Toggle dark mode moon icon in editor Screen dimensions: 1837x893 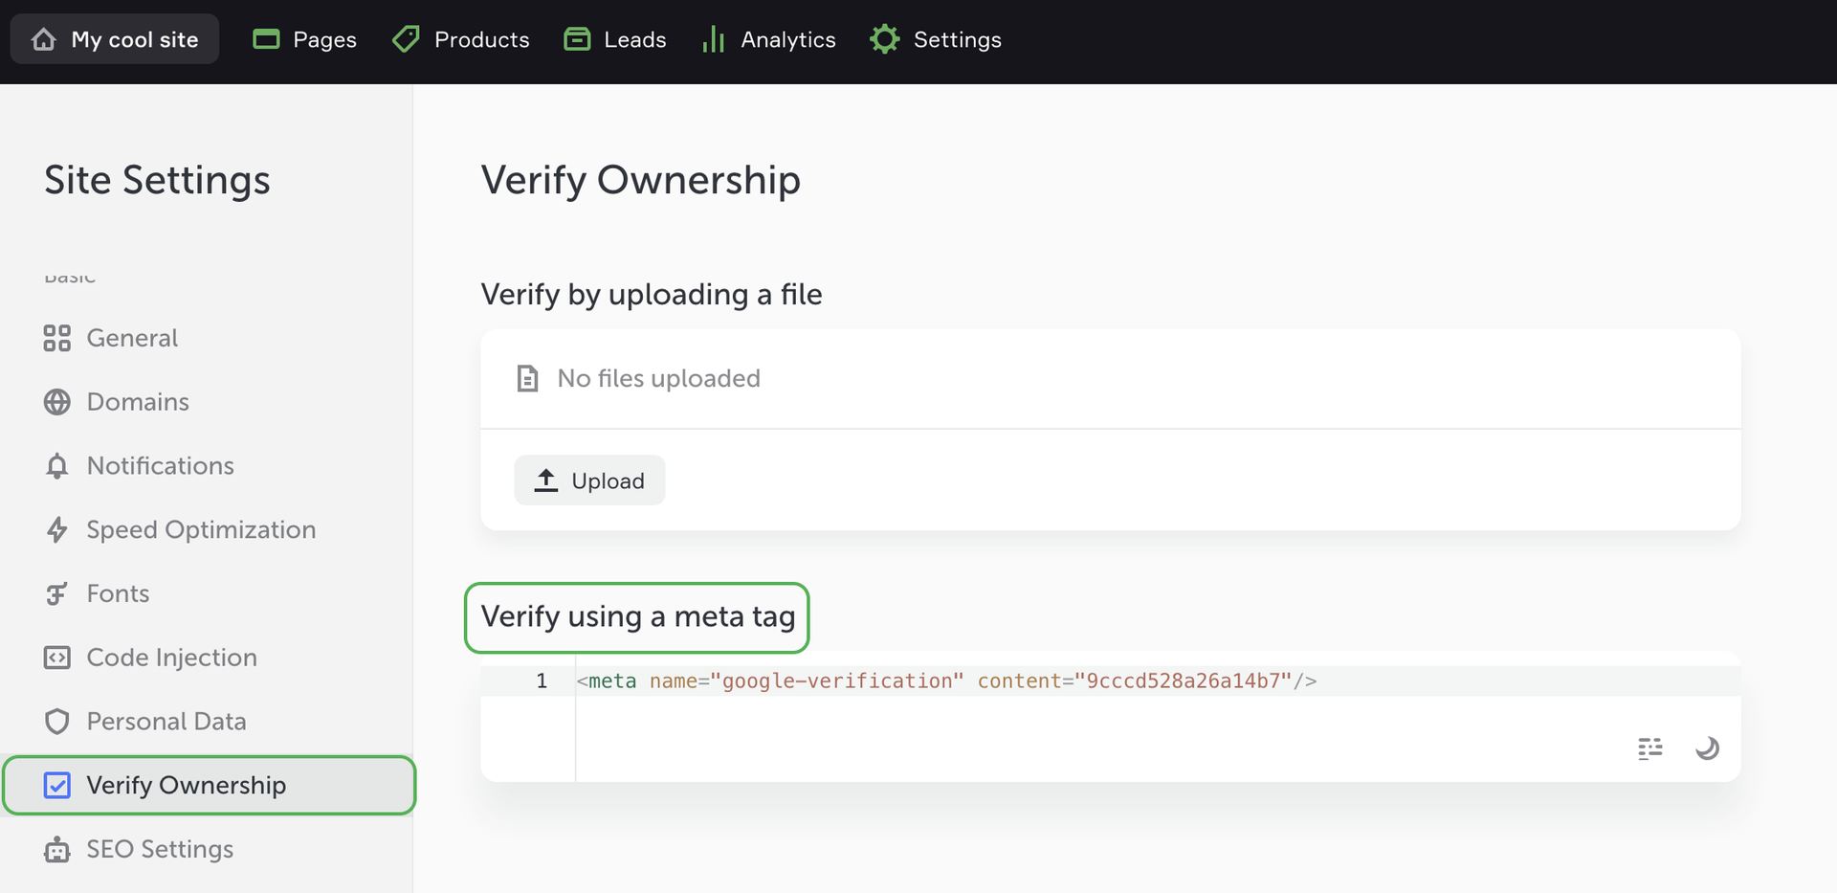(x=1707, y=748)
